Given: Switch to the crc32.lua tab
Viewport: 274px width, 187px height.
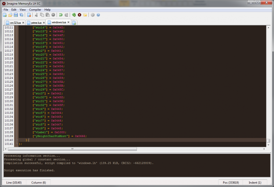Looking at the screenshot, I should tap(15, 23).
